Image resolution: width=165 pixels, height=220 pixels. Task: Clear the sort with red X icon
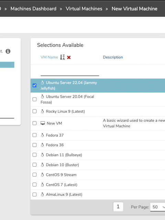[69, 57]
